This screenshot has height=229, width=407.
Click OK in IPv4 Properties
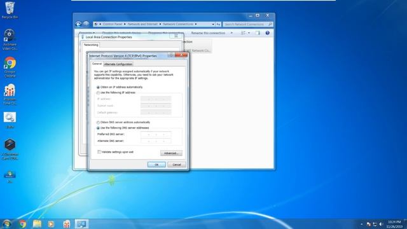tap(156, 165)
